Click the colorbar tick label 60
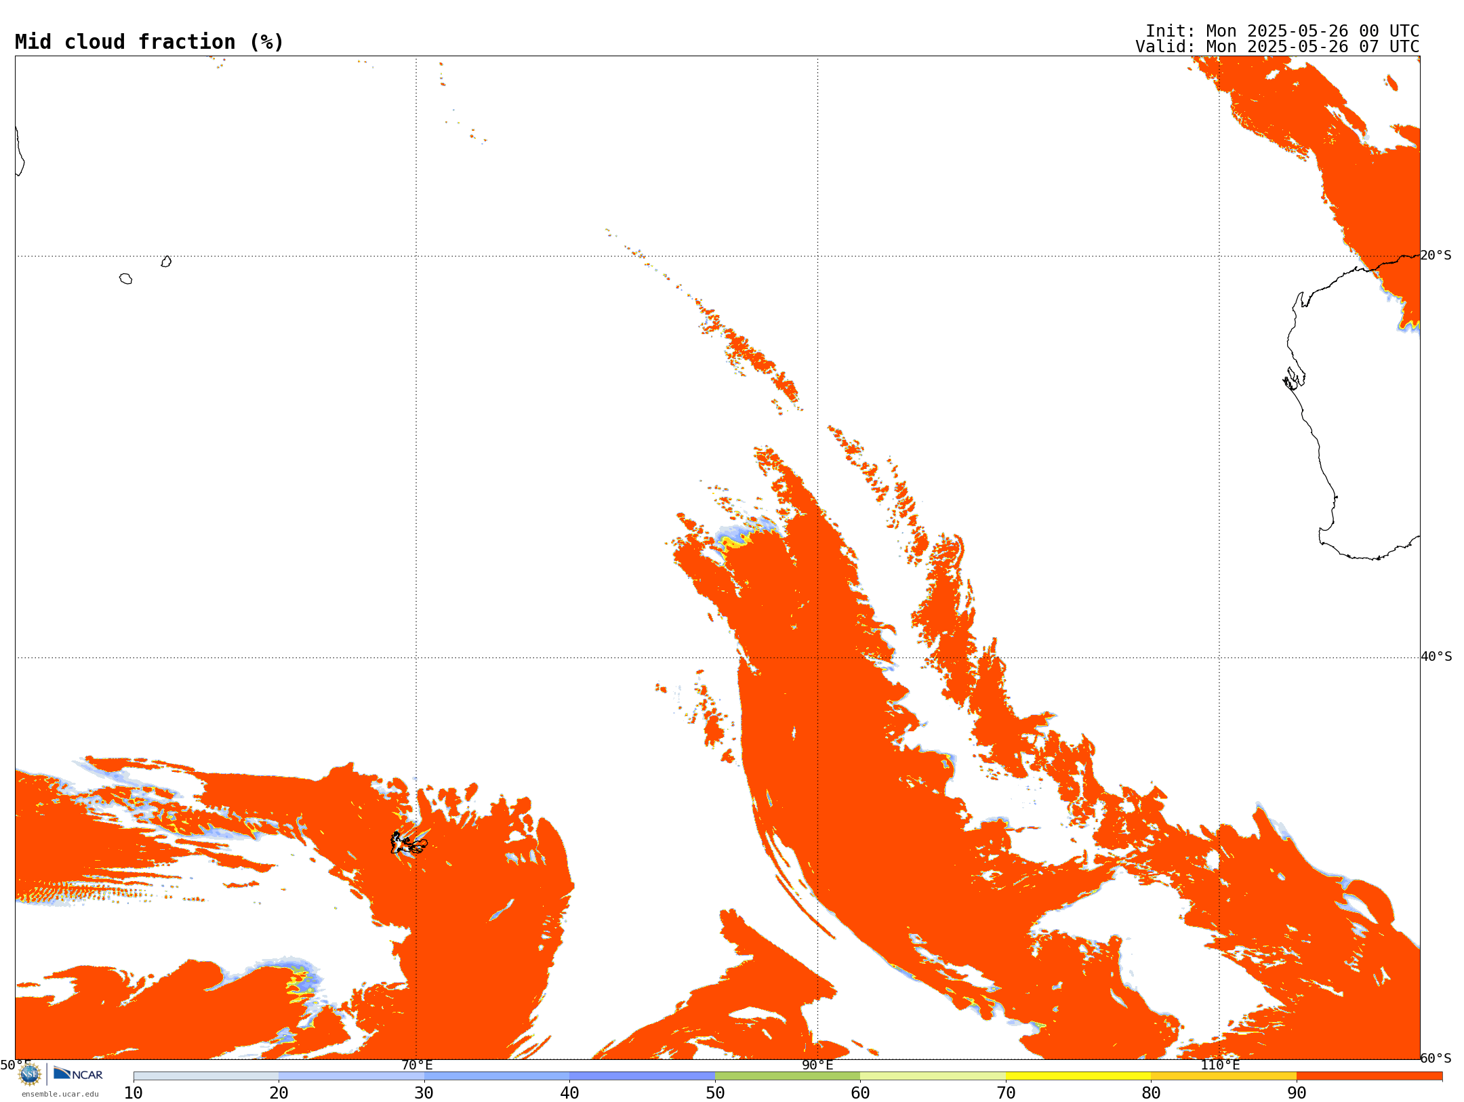Screen dimensions: 1464x1102 click(860, 1093)
